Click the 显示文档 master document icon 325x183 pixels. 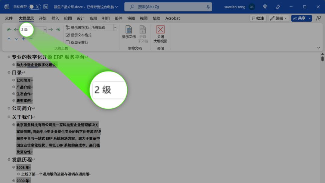click(x=128, y=32)
